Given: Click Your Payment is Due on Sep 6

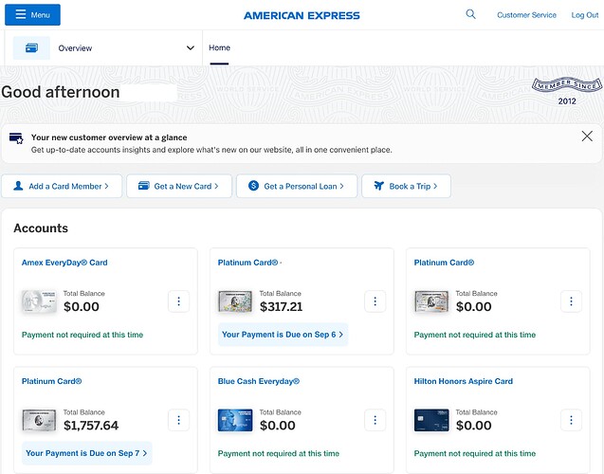Looking at the screenshot, I should click(283, 335).
